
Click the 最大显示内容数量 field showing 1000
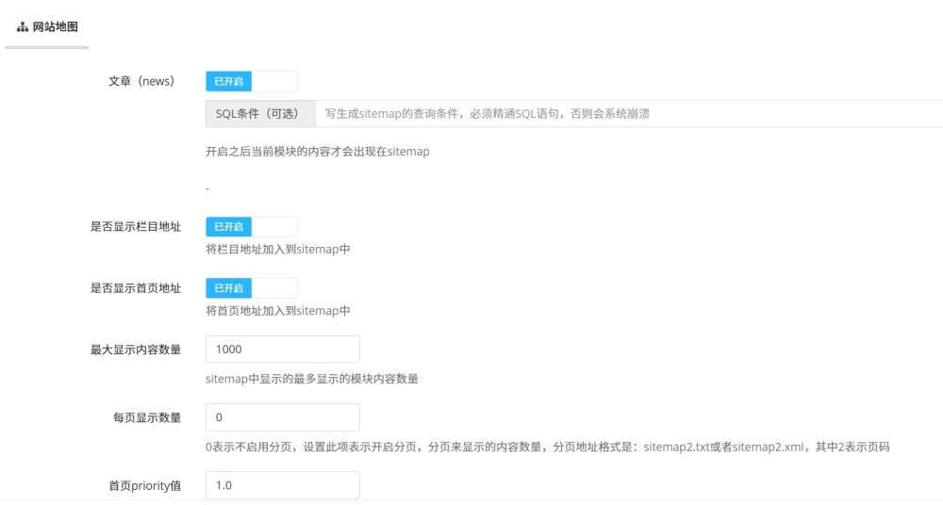click(282, 350)
